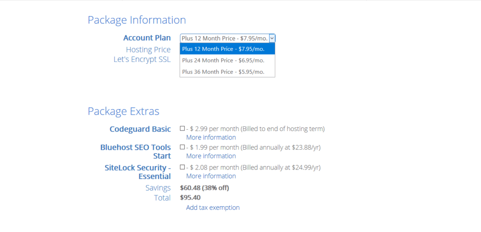Click the Package Extras heading
This screenshot has height=232, width=481.
(123, 111)
